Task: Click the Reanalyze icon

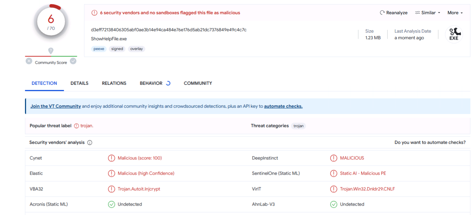Action: pos(382,13)
